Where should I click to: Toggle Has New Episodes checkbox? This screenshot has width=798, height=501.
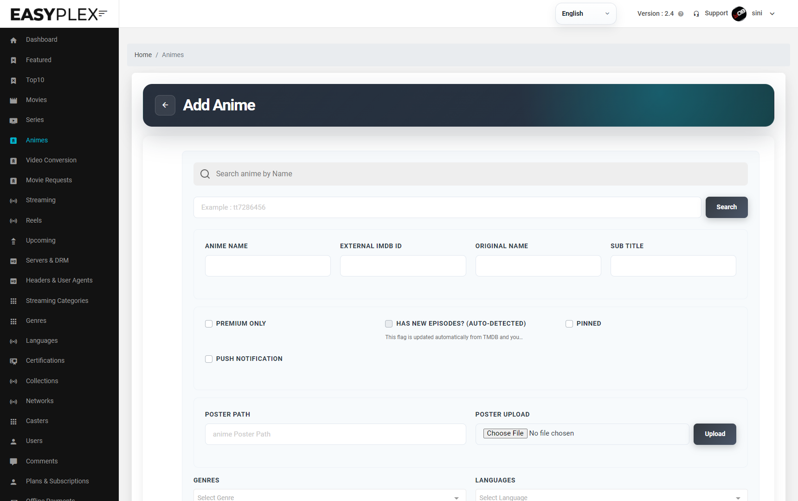(x=389, y=324)
